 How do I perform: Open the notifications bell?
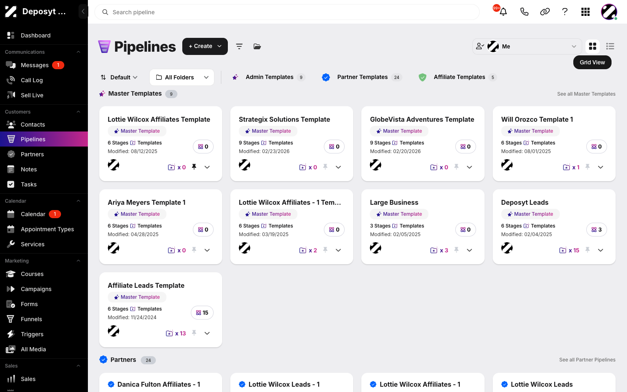click(x=503, y=12)
